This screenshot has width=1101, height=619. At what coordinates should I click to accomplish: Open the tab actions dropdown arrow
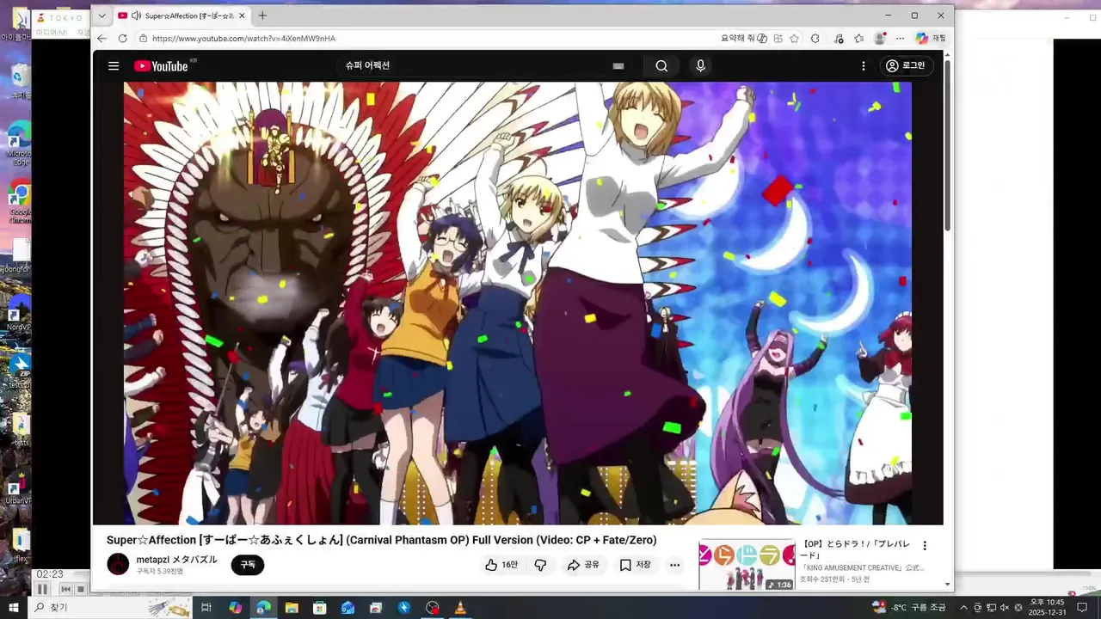(x=101, y=15)
